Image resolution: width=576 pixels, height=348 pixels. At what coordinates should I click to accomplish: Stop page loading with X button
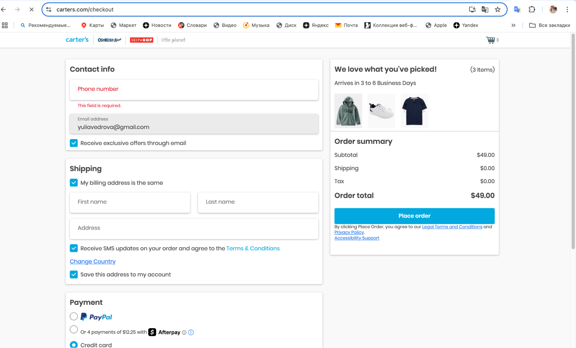[x=32, y=9]
